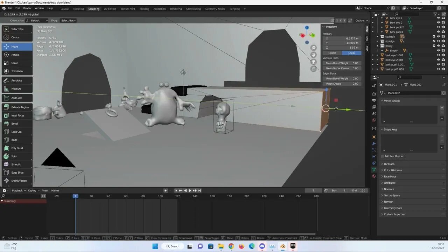Pick the Scale tool

pos(17,63)
